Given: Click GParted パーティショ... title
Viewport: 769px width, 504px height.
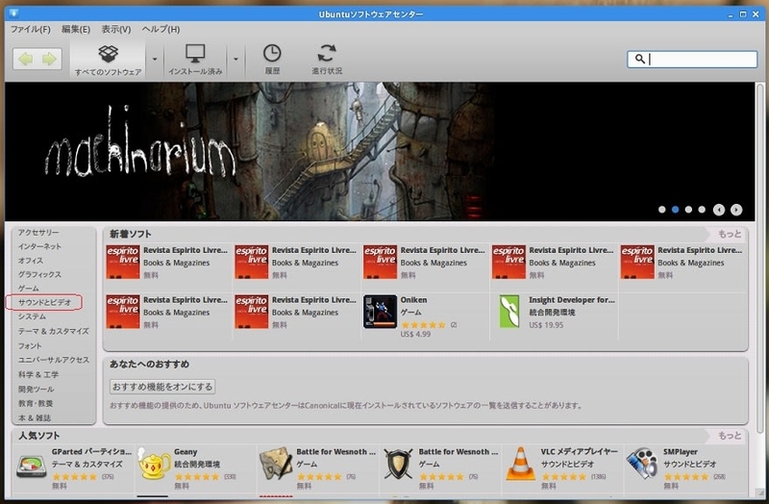Looking at the screenshot, I should (x=91, y=451).
